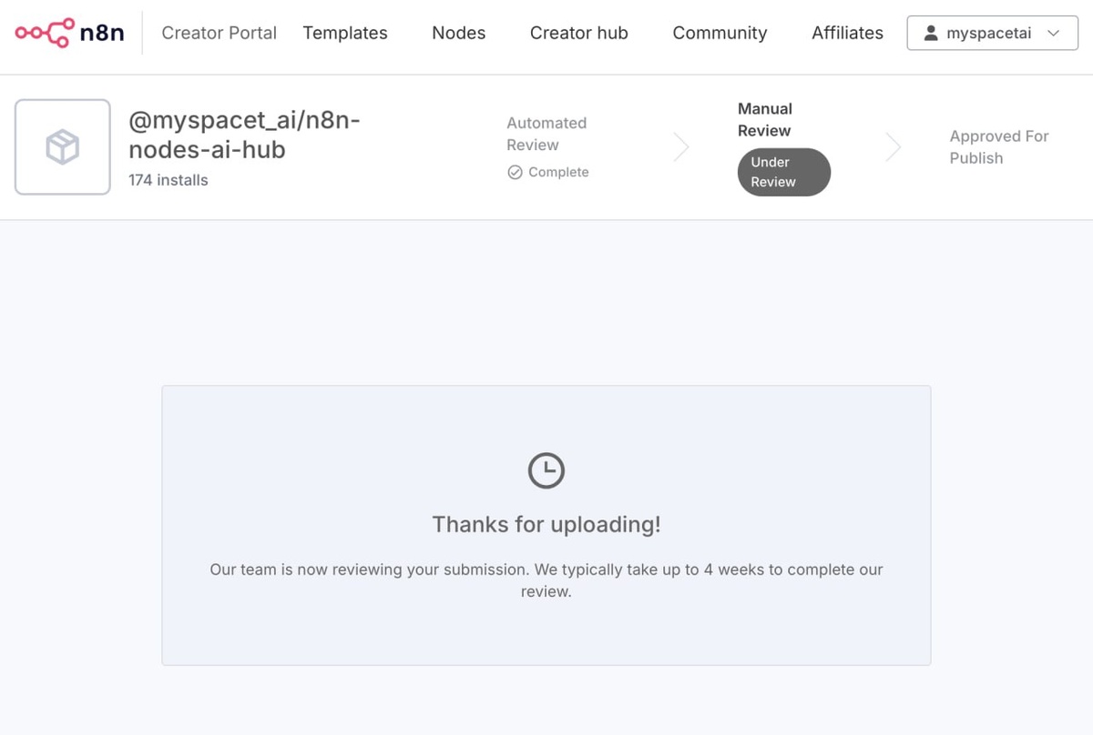Click the Under Review status badge
This screenshot has height=735, width=1093.
coord(784,172)
